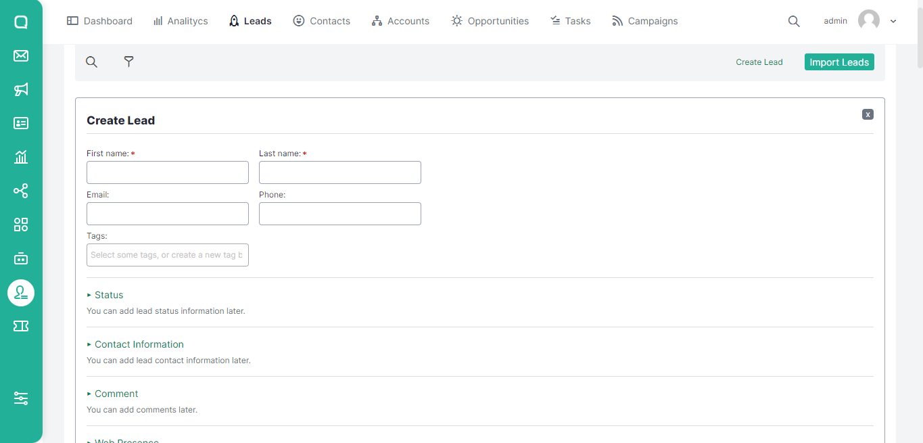This screenshot has height=443, width=923.
Task: Click the sliders settings sidebar icon
Action: [21, 398]
